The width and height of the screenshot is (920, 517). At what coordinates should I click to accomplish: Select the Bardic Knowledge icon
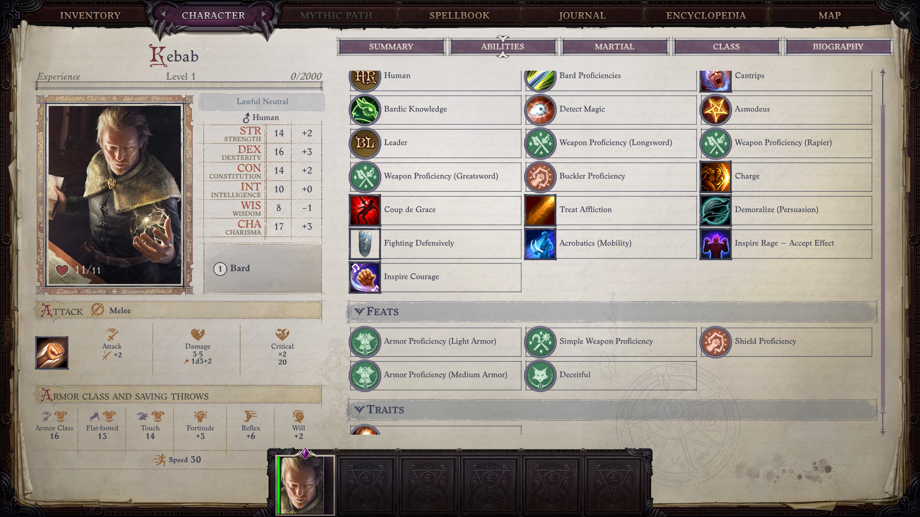tap(365, 110)
